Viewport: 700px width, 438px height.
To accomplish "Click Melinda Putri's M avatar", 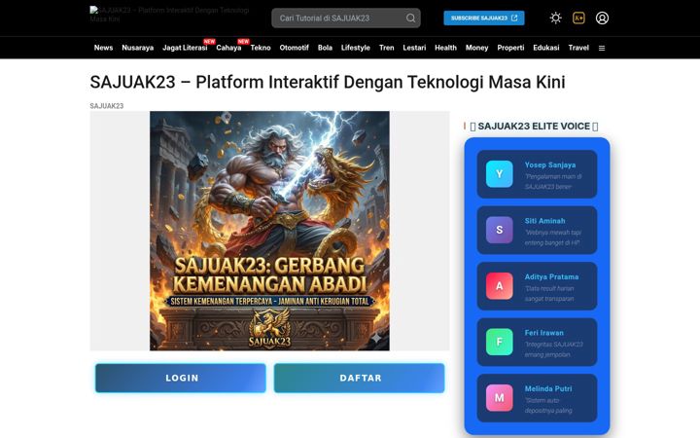I will coord(499,398).
